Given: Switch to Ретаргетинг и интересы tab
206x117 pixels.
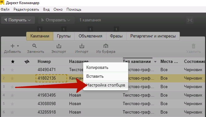Looking at the screenshot, I should (153, 36).
